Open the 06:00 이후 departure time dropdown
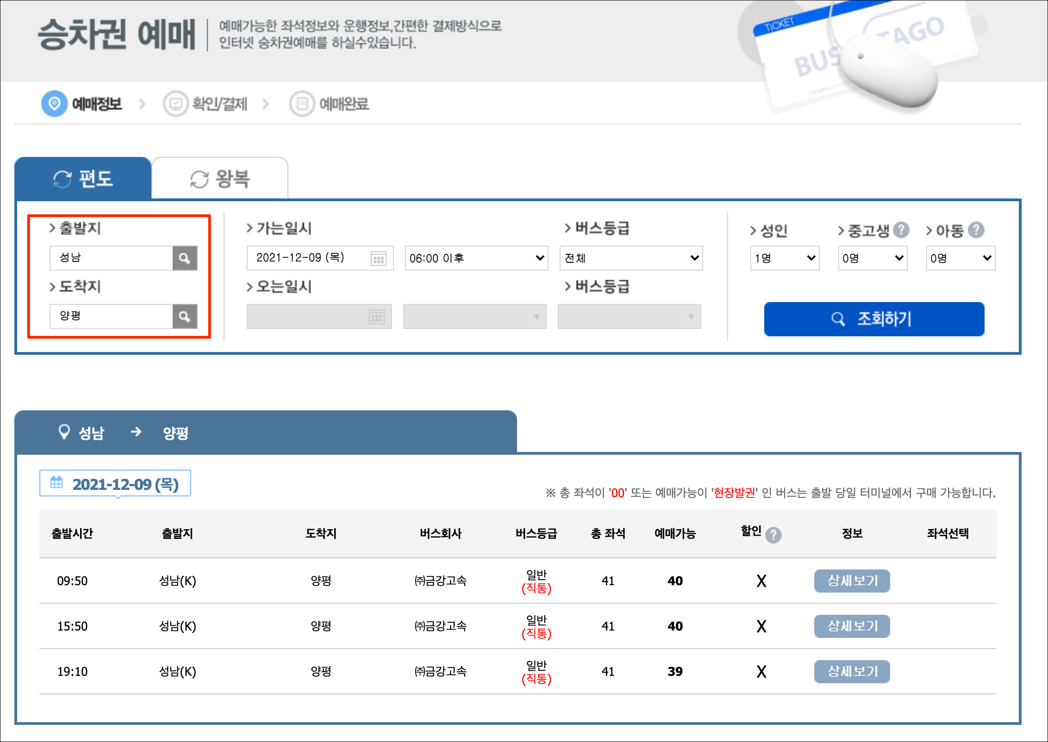 coord(476,258)
